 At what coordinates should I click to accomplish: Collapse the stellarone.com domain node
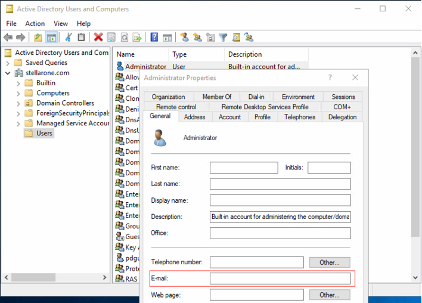point(8,73)
